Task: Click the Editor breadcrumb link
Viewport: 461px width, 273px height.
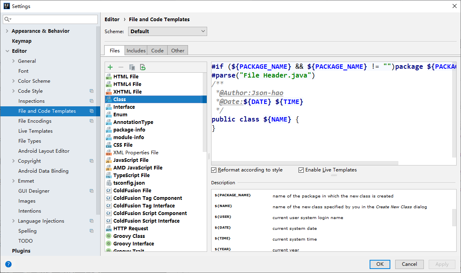Action: 112,20
